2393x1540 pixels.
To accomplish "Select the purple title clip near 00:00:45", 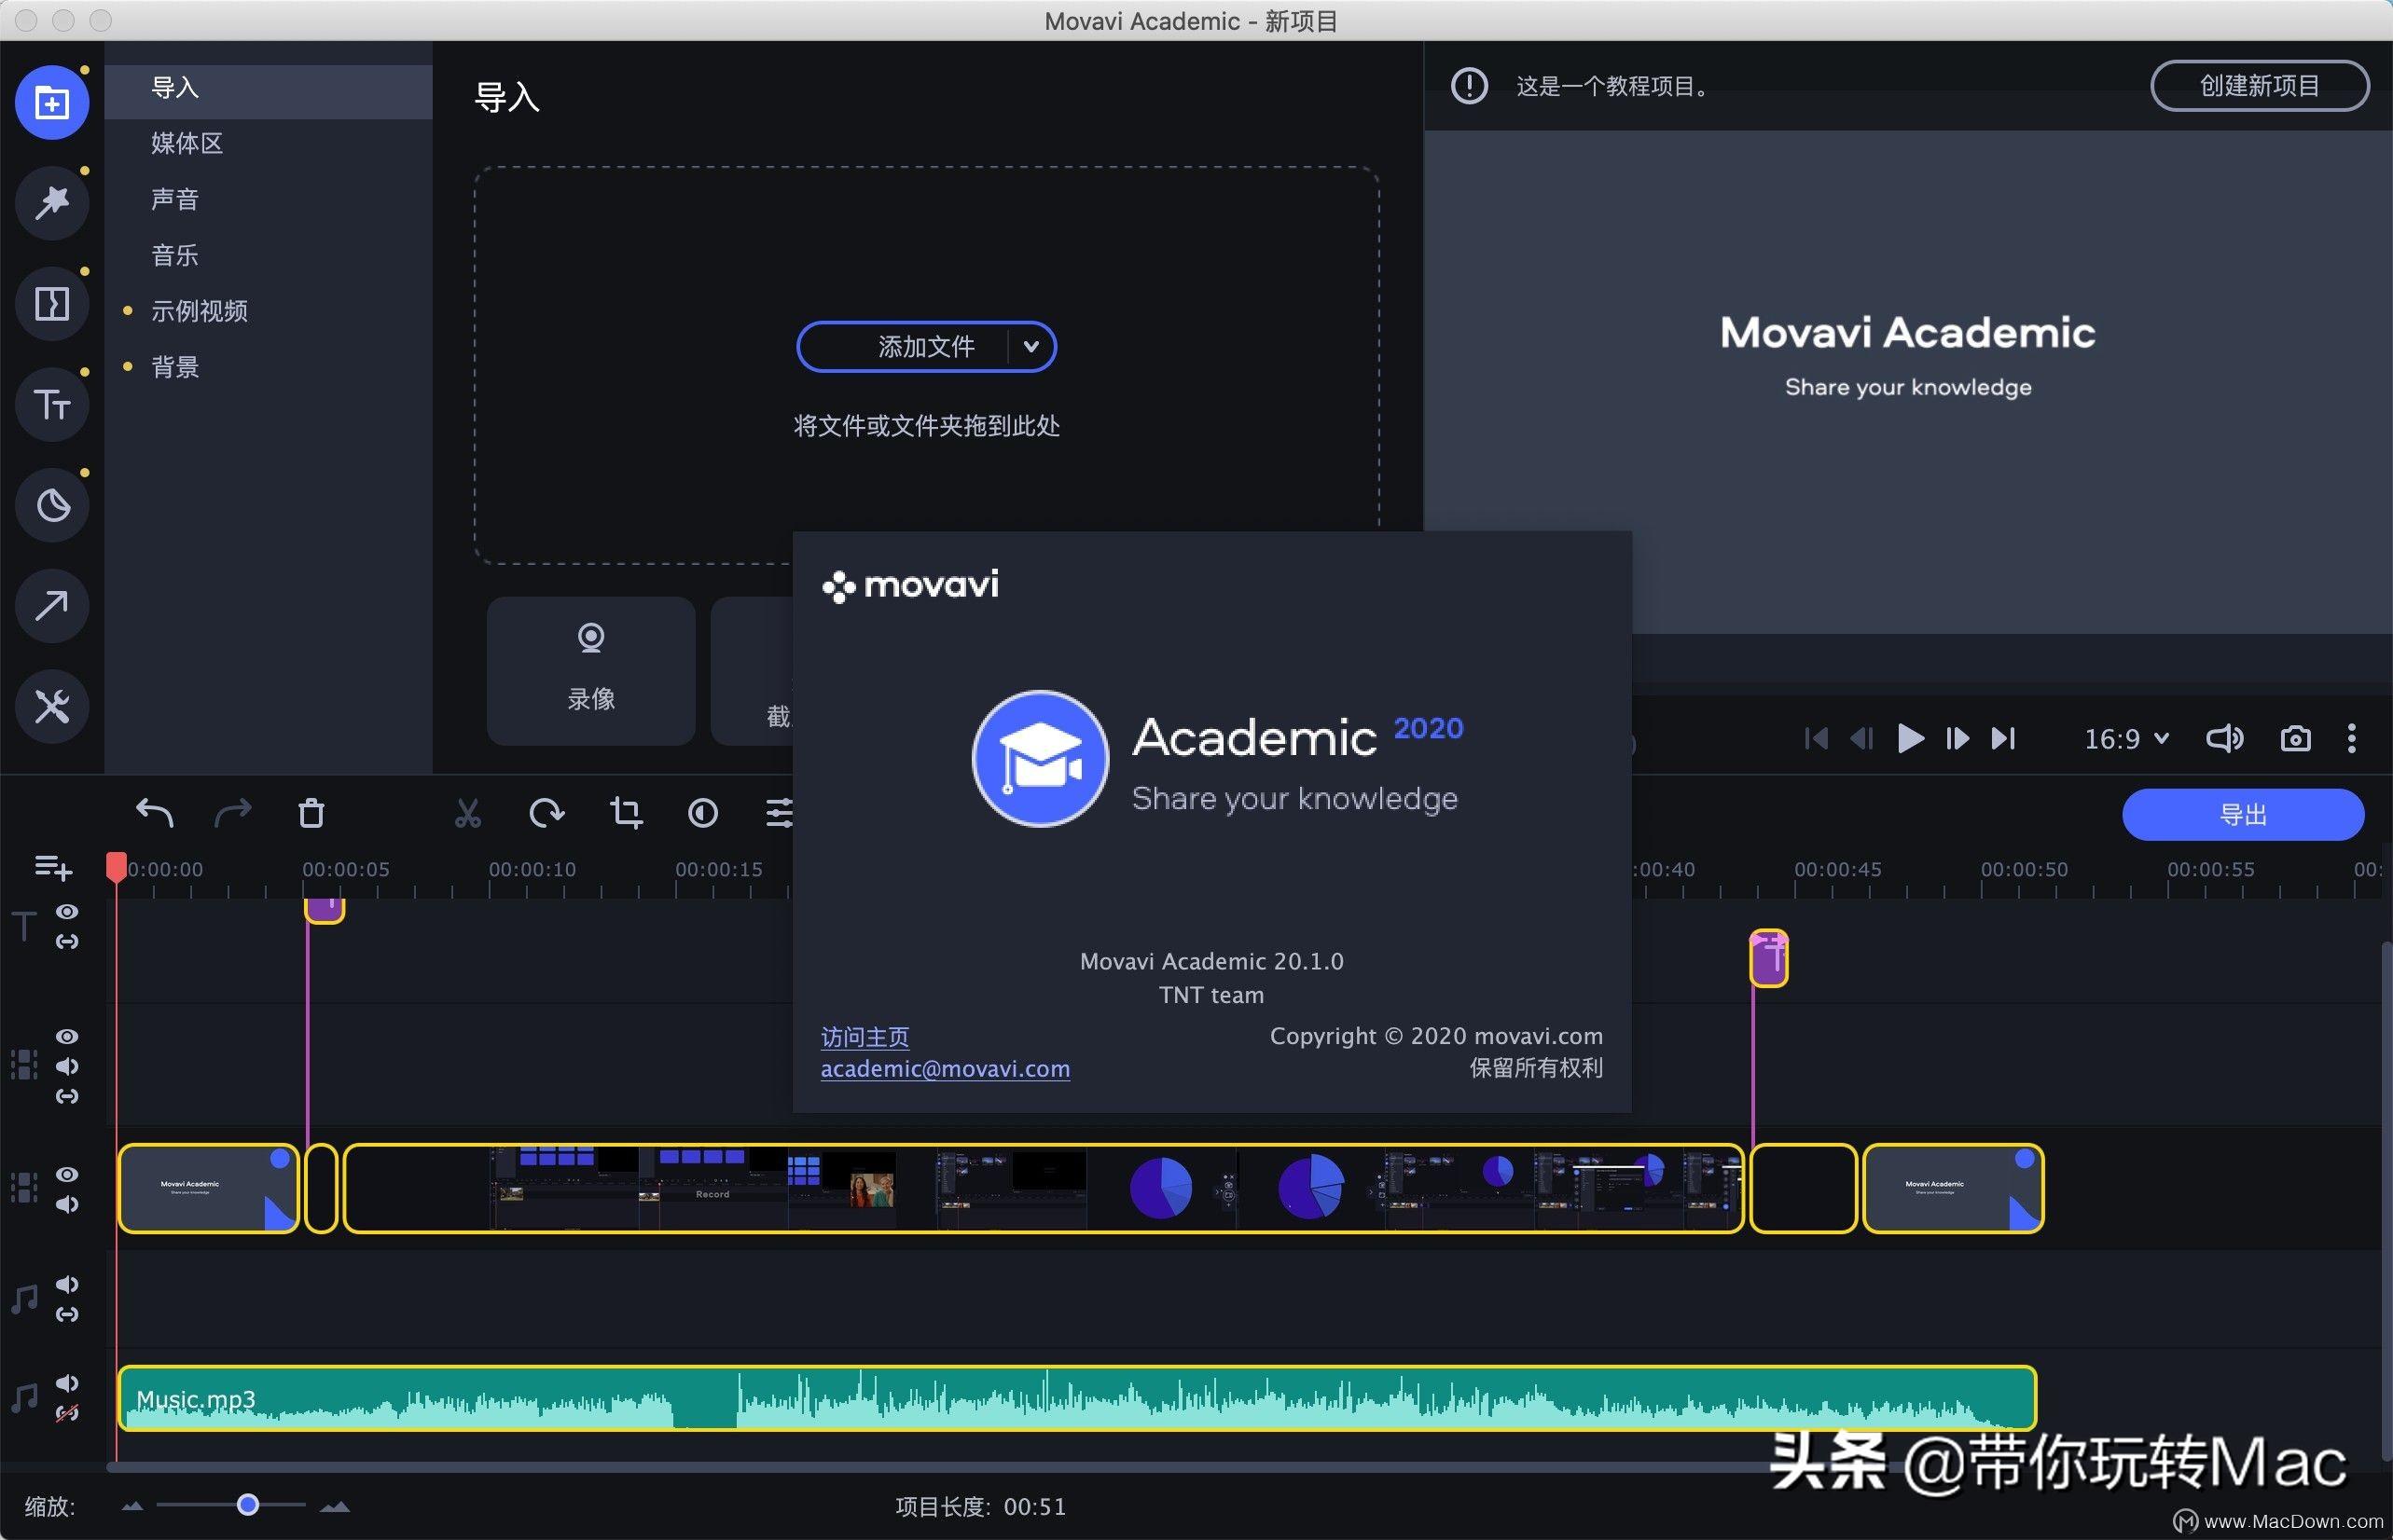I will point(1769,958).
